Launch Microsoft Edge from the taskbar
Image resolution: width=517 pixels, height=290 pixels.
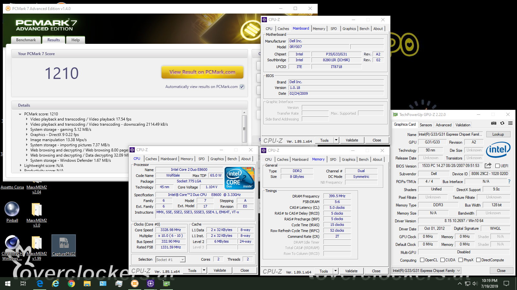click(x=40, y=284)
